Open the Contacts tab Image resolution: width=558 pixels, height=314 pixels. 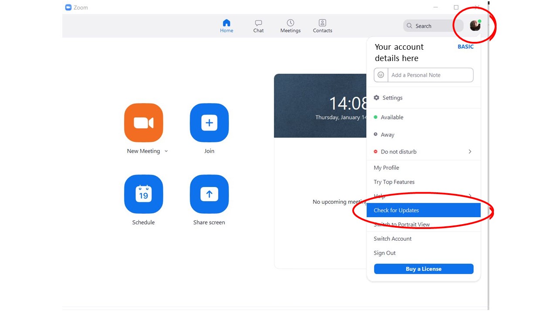[x=323, y=26]
